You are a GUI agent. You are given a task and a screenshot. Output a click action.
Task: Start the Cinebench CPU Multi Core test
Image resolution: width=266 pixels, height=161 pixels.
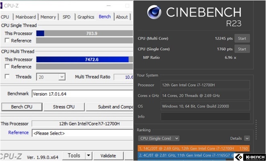pos(242,39)
